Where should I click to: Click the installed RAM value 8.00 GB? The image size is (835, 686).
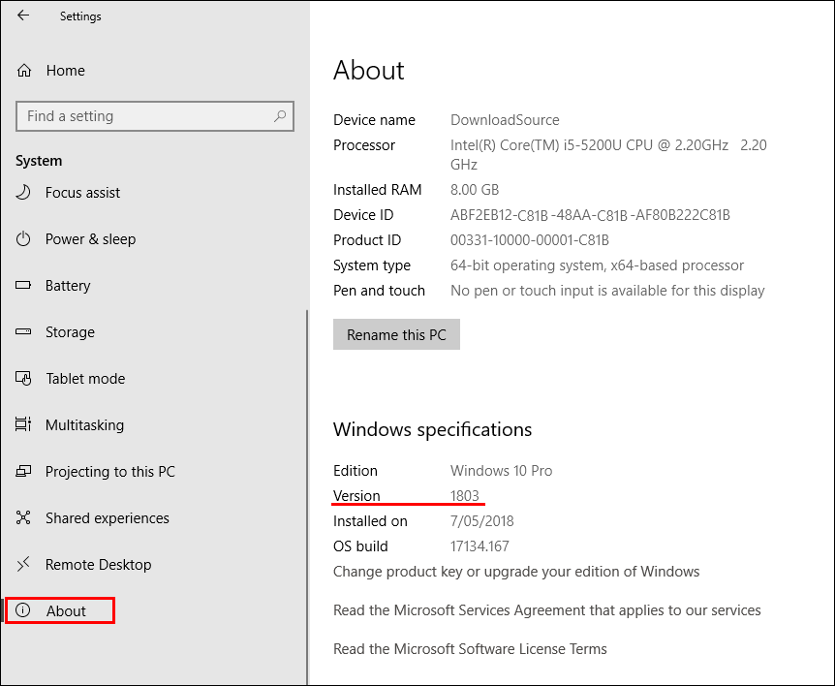tap(475, 190)
